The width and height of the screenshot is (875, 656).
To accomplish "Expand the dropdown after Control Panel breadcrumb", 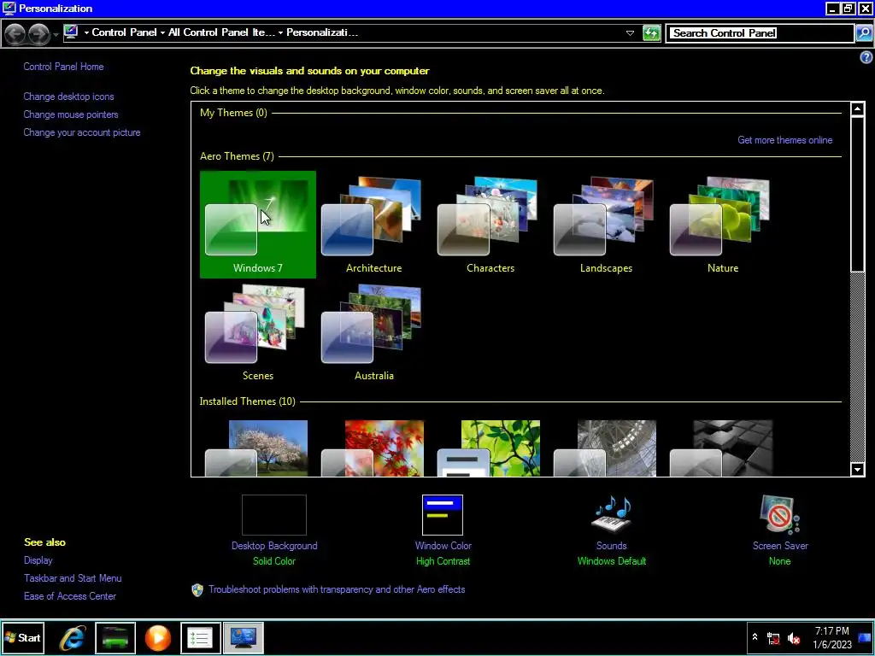I will 162,33.
